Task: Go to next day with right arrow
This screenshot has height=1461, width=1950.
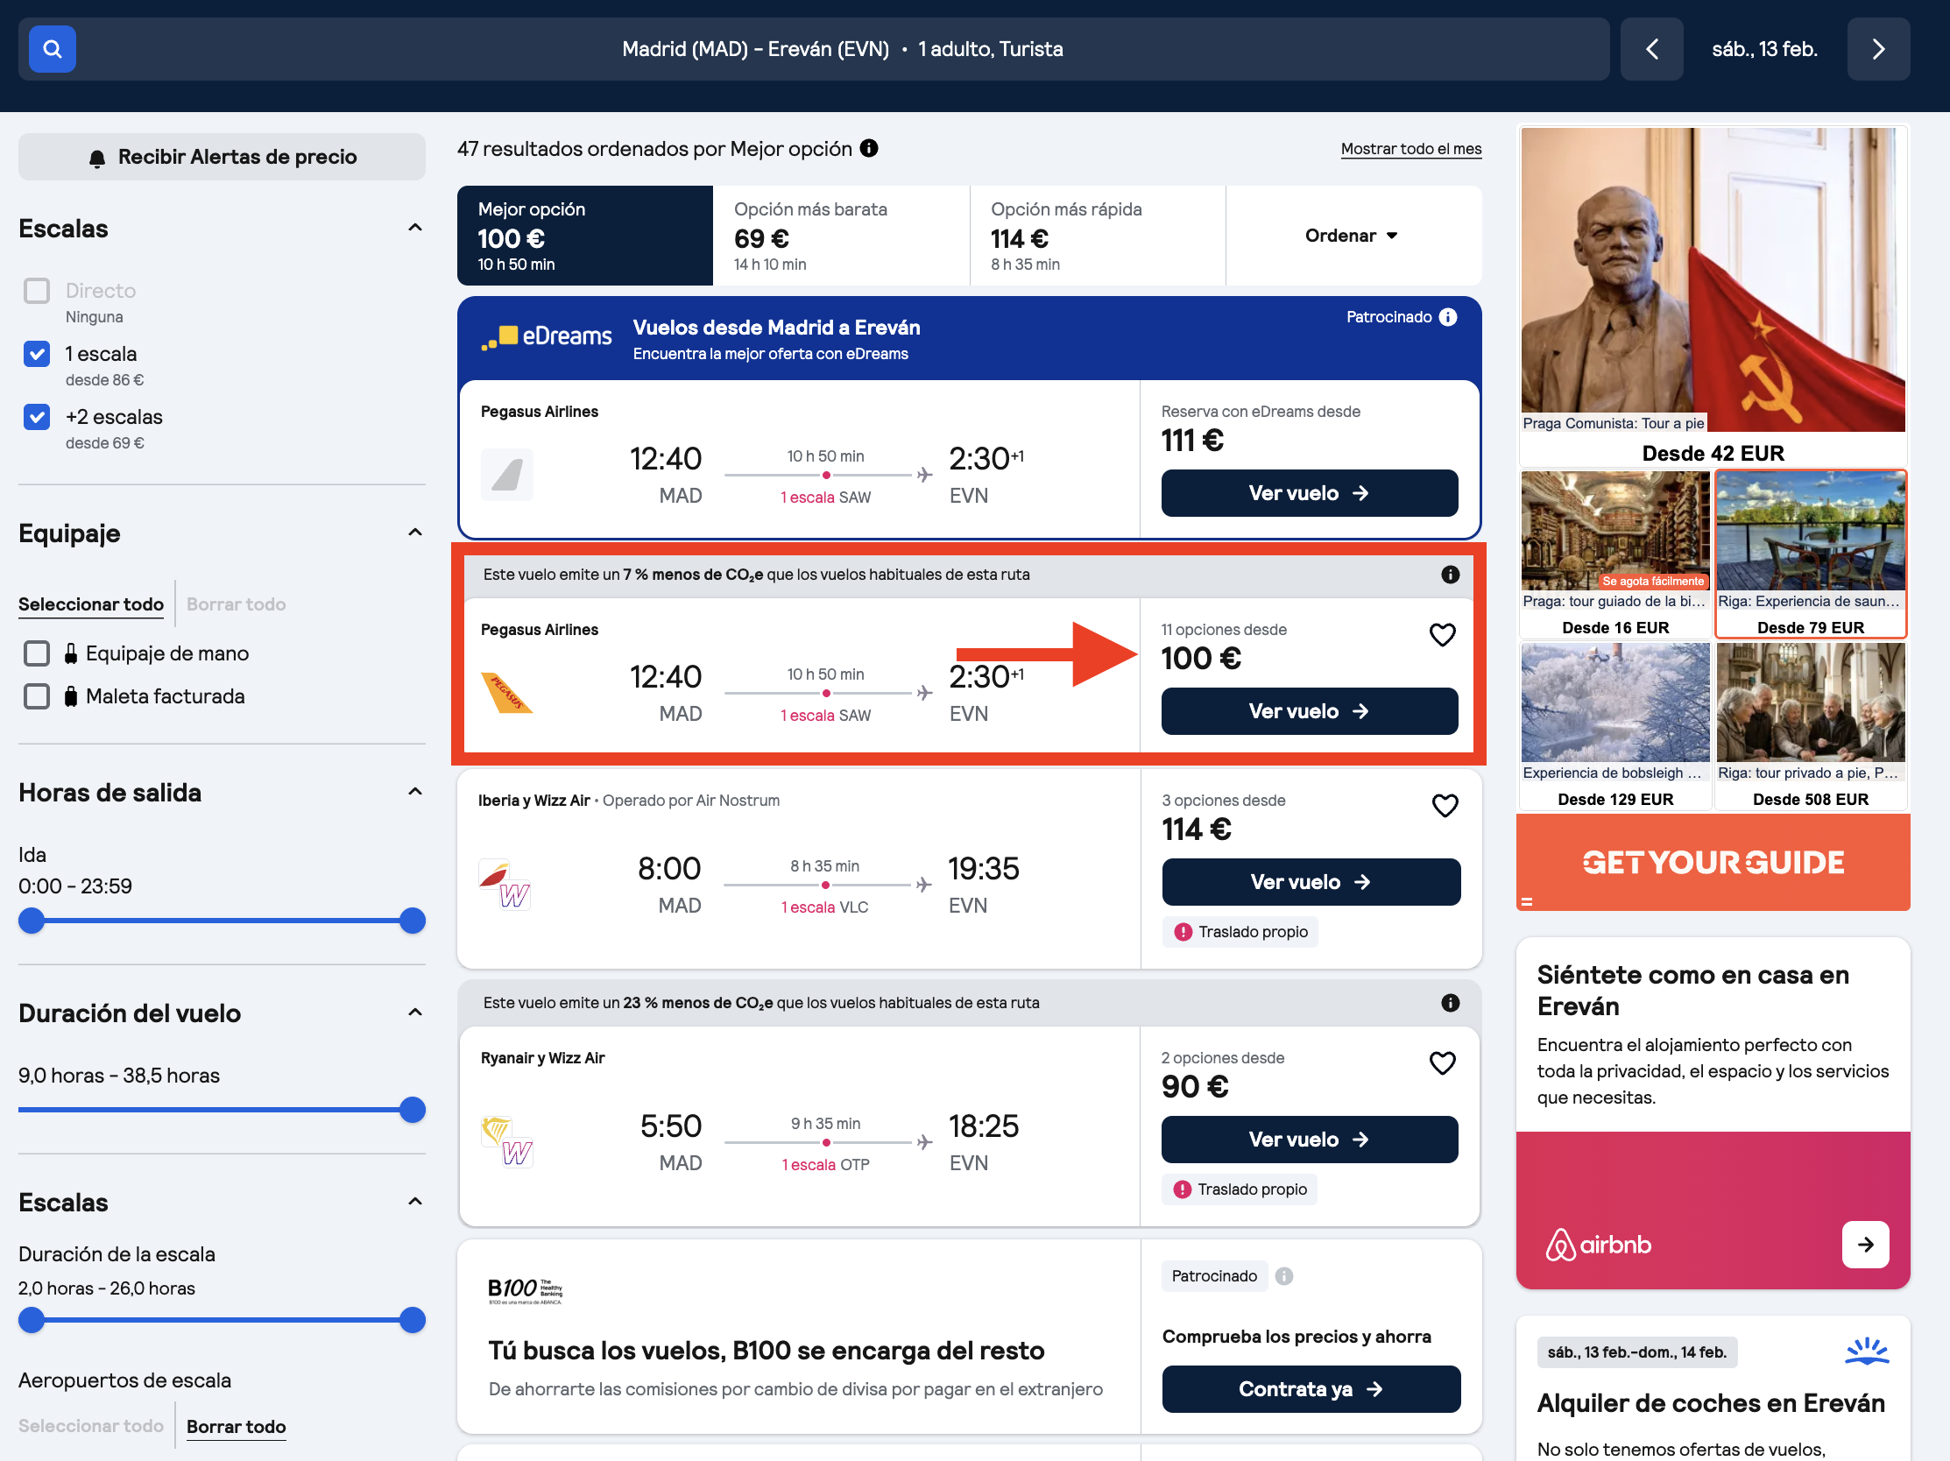Action: coord(1878,49)
